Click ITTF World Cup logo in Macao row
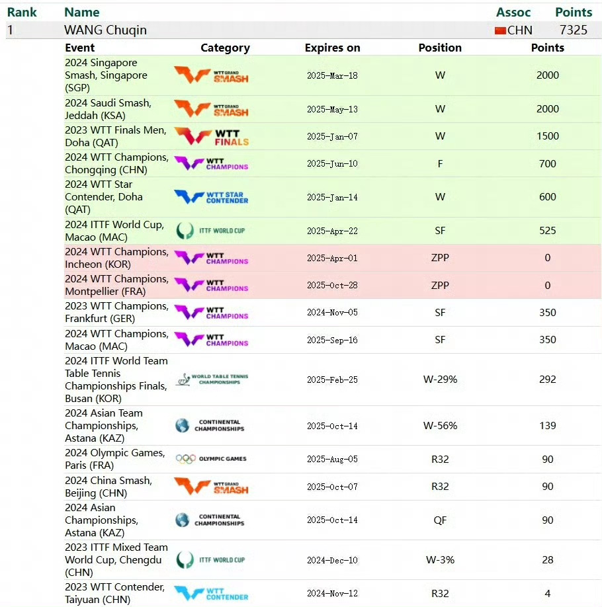This screenshot has height=607, width=602. [210, 231]
